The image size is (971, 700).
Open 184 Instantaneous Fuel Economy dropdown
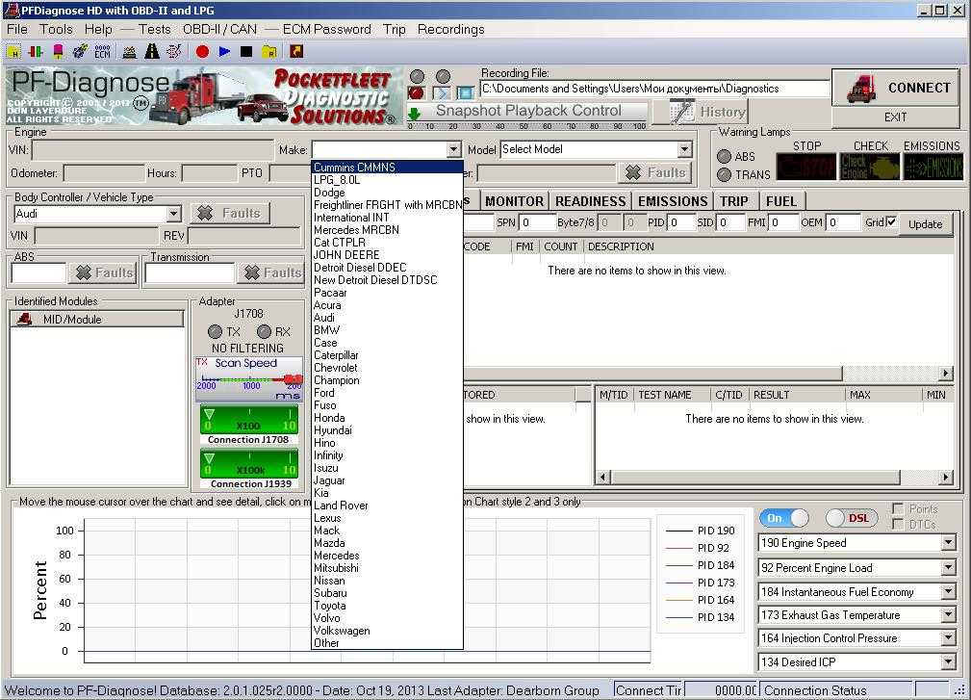(x=948, y=591)
